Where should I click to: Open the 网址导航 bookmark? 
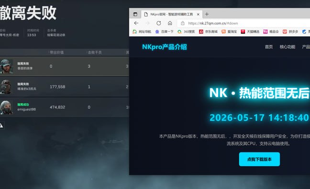pyautogui.click(x=142, y=31)
